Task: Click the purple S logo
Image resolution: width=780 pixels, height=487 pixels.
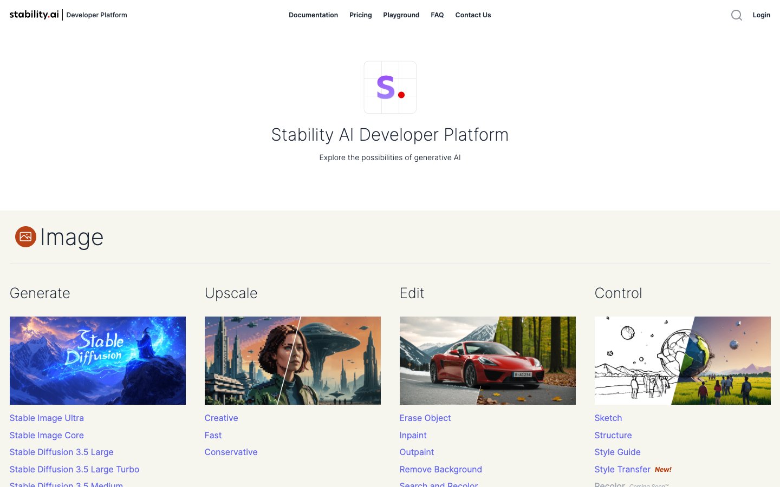Action: pos(389,87)
